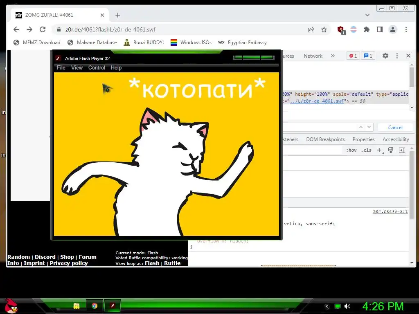The image size is (419, 314).
Task: Open Discord link on z0r page
Action: pos(45,257)
